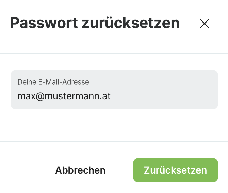Hit the X icon beside the title
The height and width of the screenshot is (193, 228).
(x=204, y=24)
